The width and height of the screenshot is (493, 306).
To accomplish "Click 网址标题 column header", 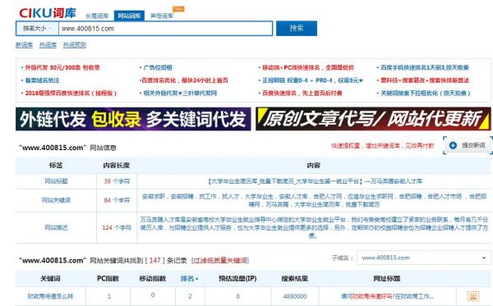I will [387, 279].
